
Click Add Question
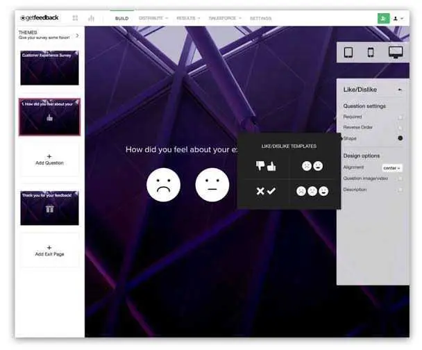pos(49,160)
